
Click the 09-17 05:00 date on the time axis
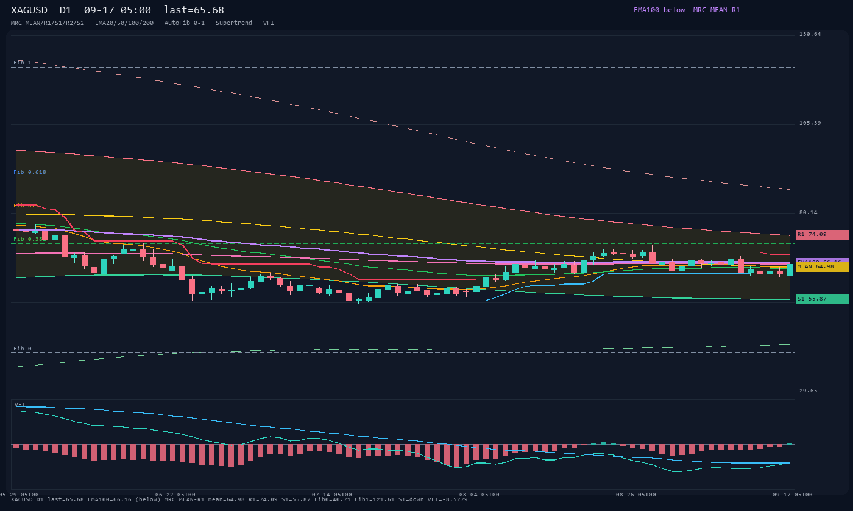793,495
